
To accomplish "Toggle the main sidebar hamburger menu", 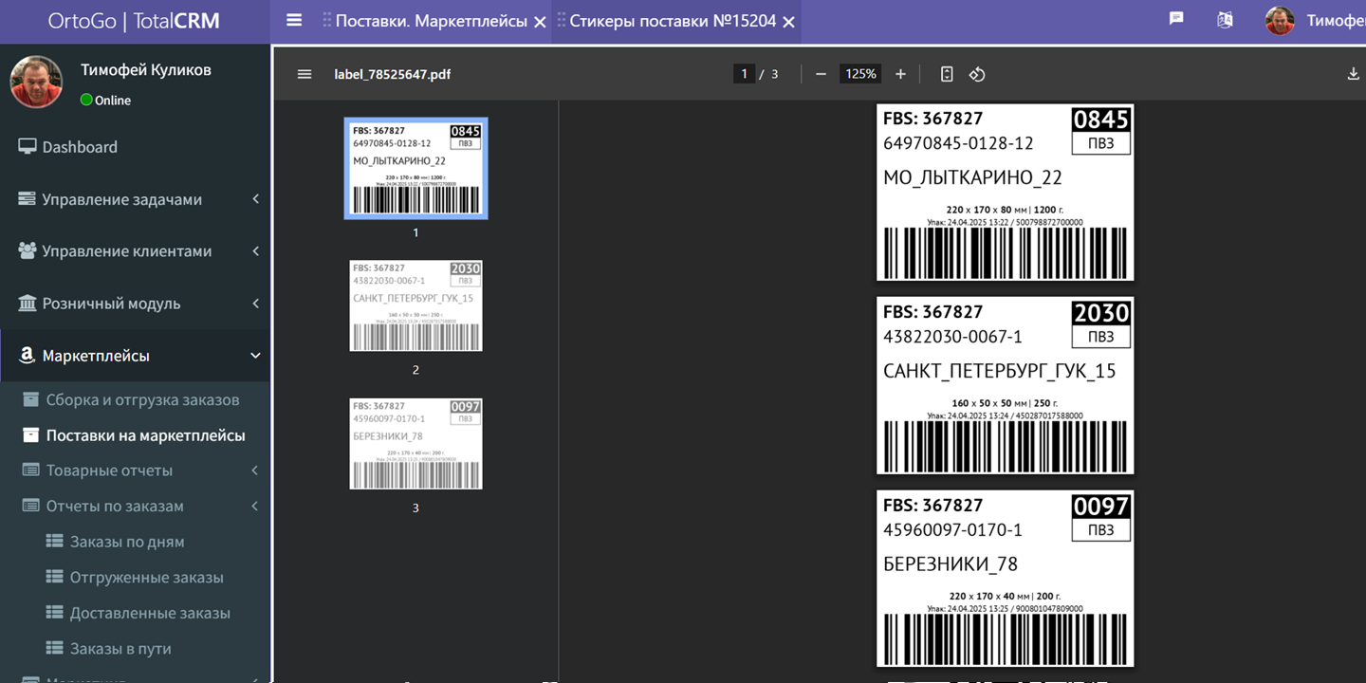I will [x=294, y=20].
